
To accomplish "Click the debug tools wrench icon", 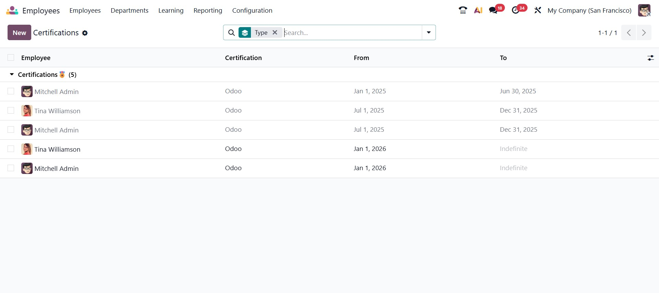I will 537,10.
